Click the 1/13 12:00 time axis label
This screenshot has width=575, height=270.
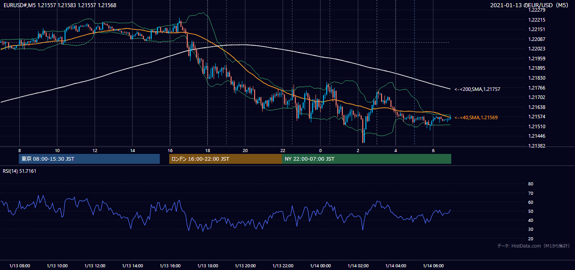point(95,265)
